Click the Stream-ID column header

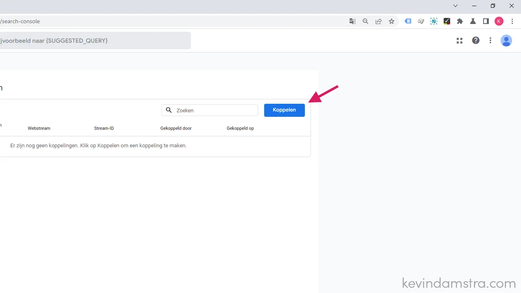[104, 128]
